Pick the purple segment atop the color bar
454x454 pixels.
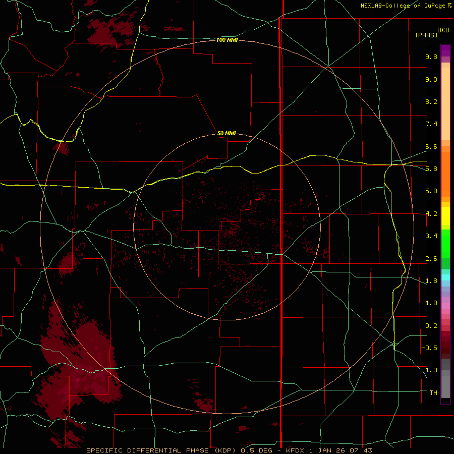pyautogui.click(x=445, y=50)
